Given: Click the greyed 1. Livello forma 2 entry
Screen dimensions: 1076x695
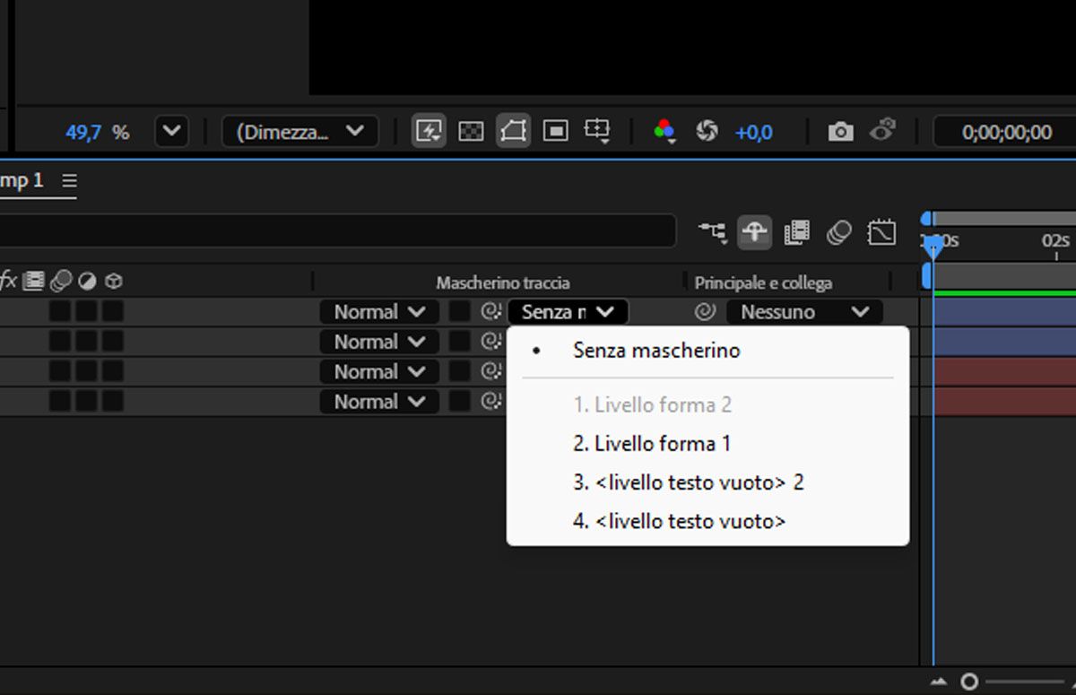Looking at the screenshot, I should pyautogui.click(x=652, y=404).
